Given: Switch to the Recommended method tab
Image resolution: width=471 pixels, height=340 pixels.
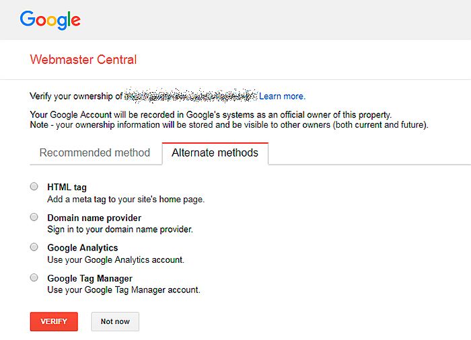Looking at the screenshot, I should tap(95, 153).
